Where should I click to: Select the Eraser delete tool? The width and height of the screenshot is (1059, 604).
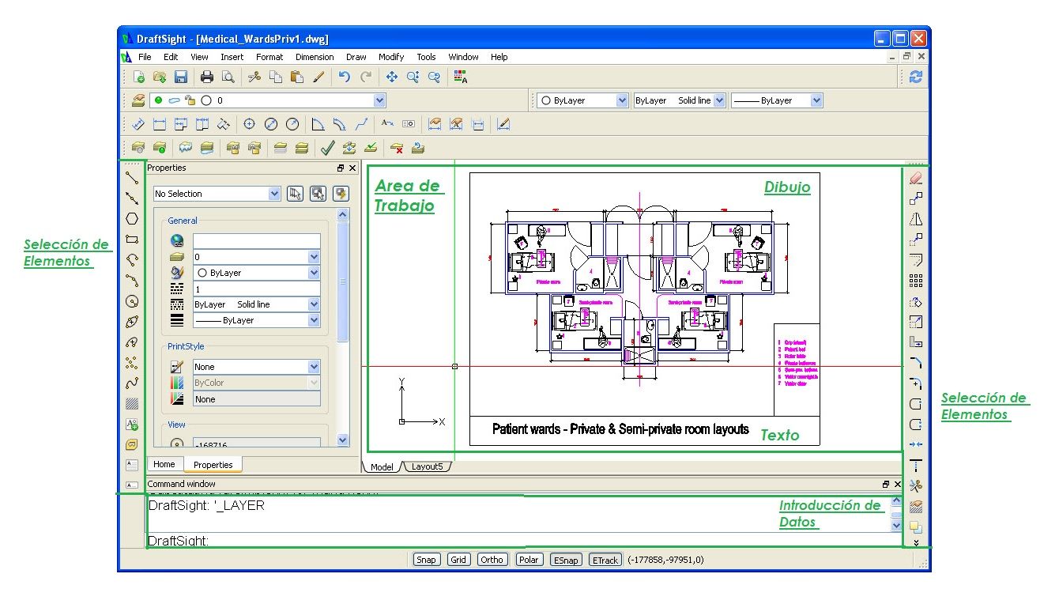[916, 178]
